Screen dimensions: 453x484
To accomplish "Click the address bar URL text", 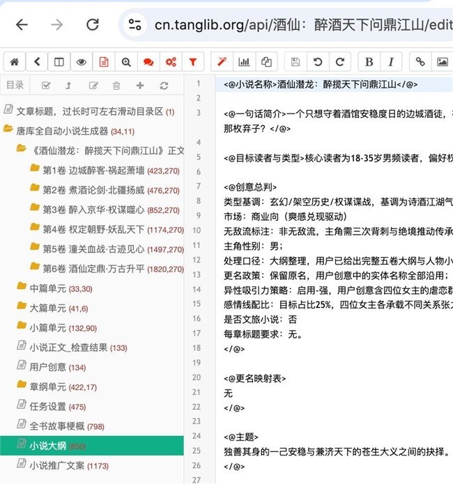I will pyautogui.click(x=303, y=24).
